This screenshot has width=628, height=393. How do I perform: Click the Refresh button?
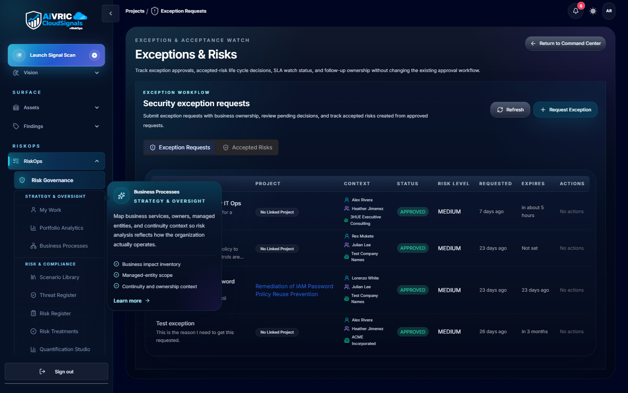coord(510,110)
